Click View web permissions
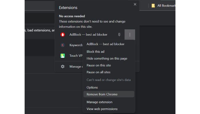This screenshot has height=114, width=200. click(x=102, y=109)
